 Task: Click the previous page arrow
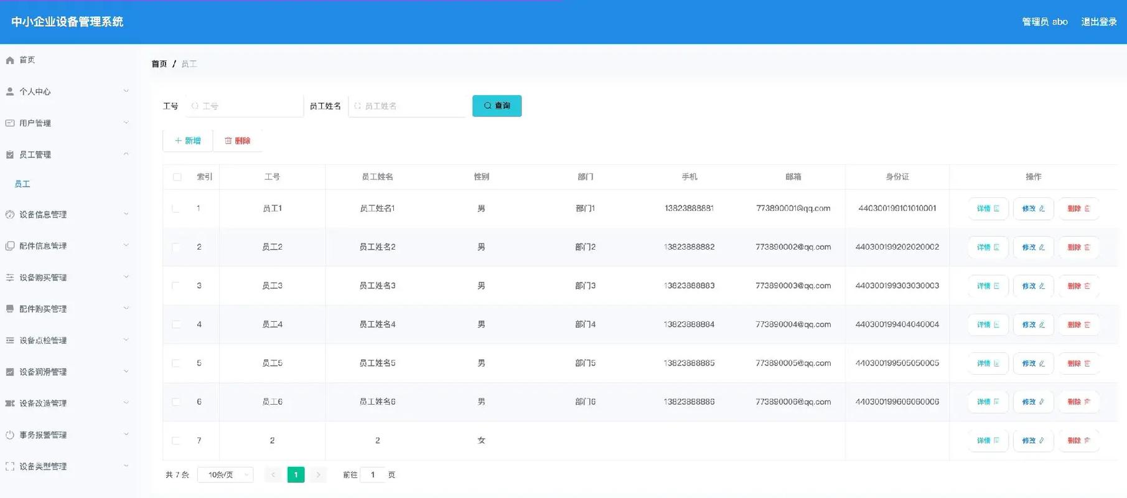coord(273,475)
